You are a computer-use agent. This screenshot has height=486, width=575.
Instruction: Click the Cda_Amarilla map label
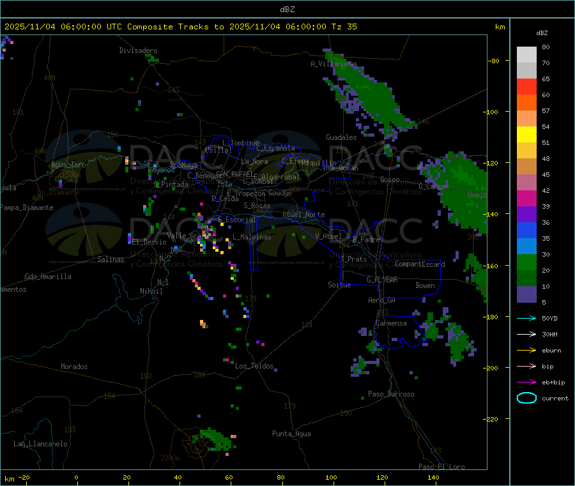click(48, 277)
